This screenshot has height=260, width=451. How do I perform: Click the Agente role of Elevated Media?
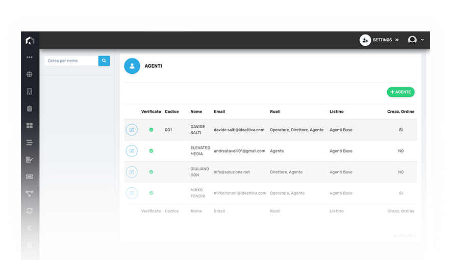pos(277,151)
